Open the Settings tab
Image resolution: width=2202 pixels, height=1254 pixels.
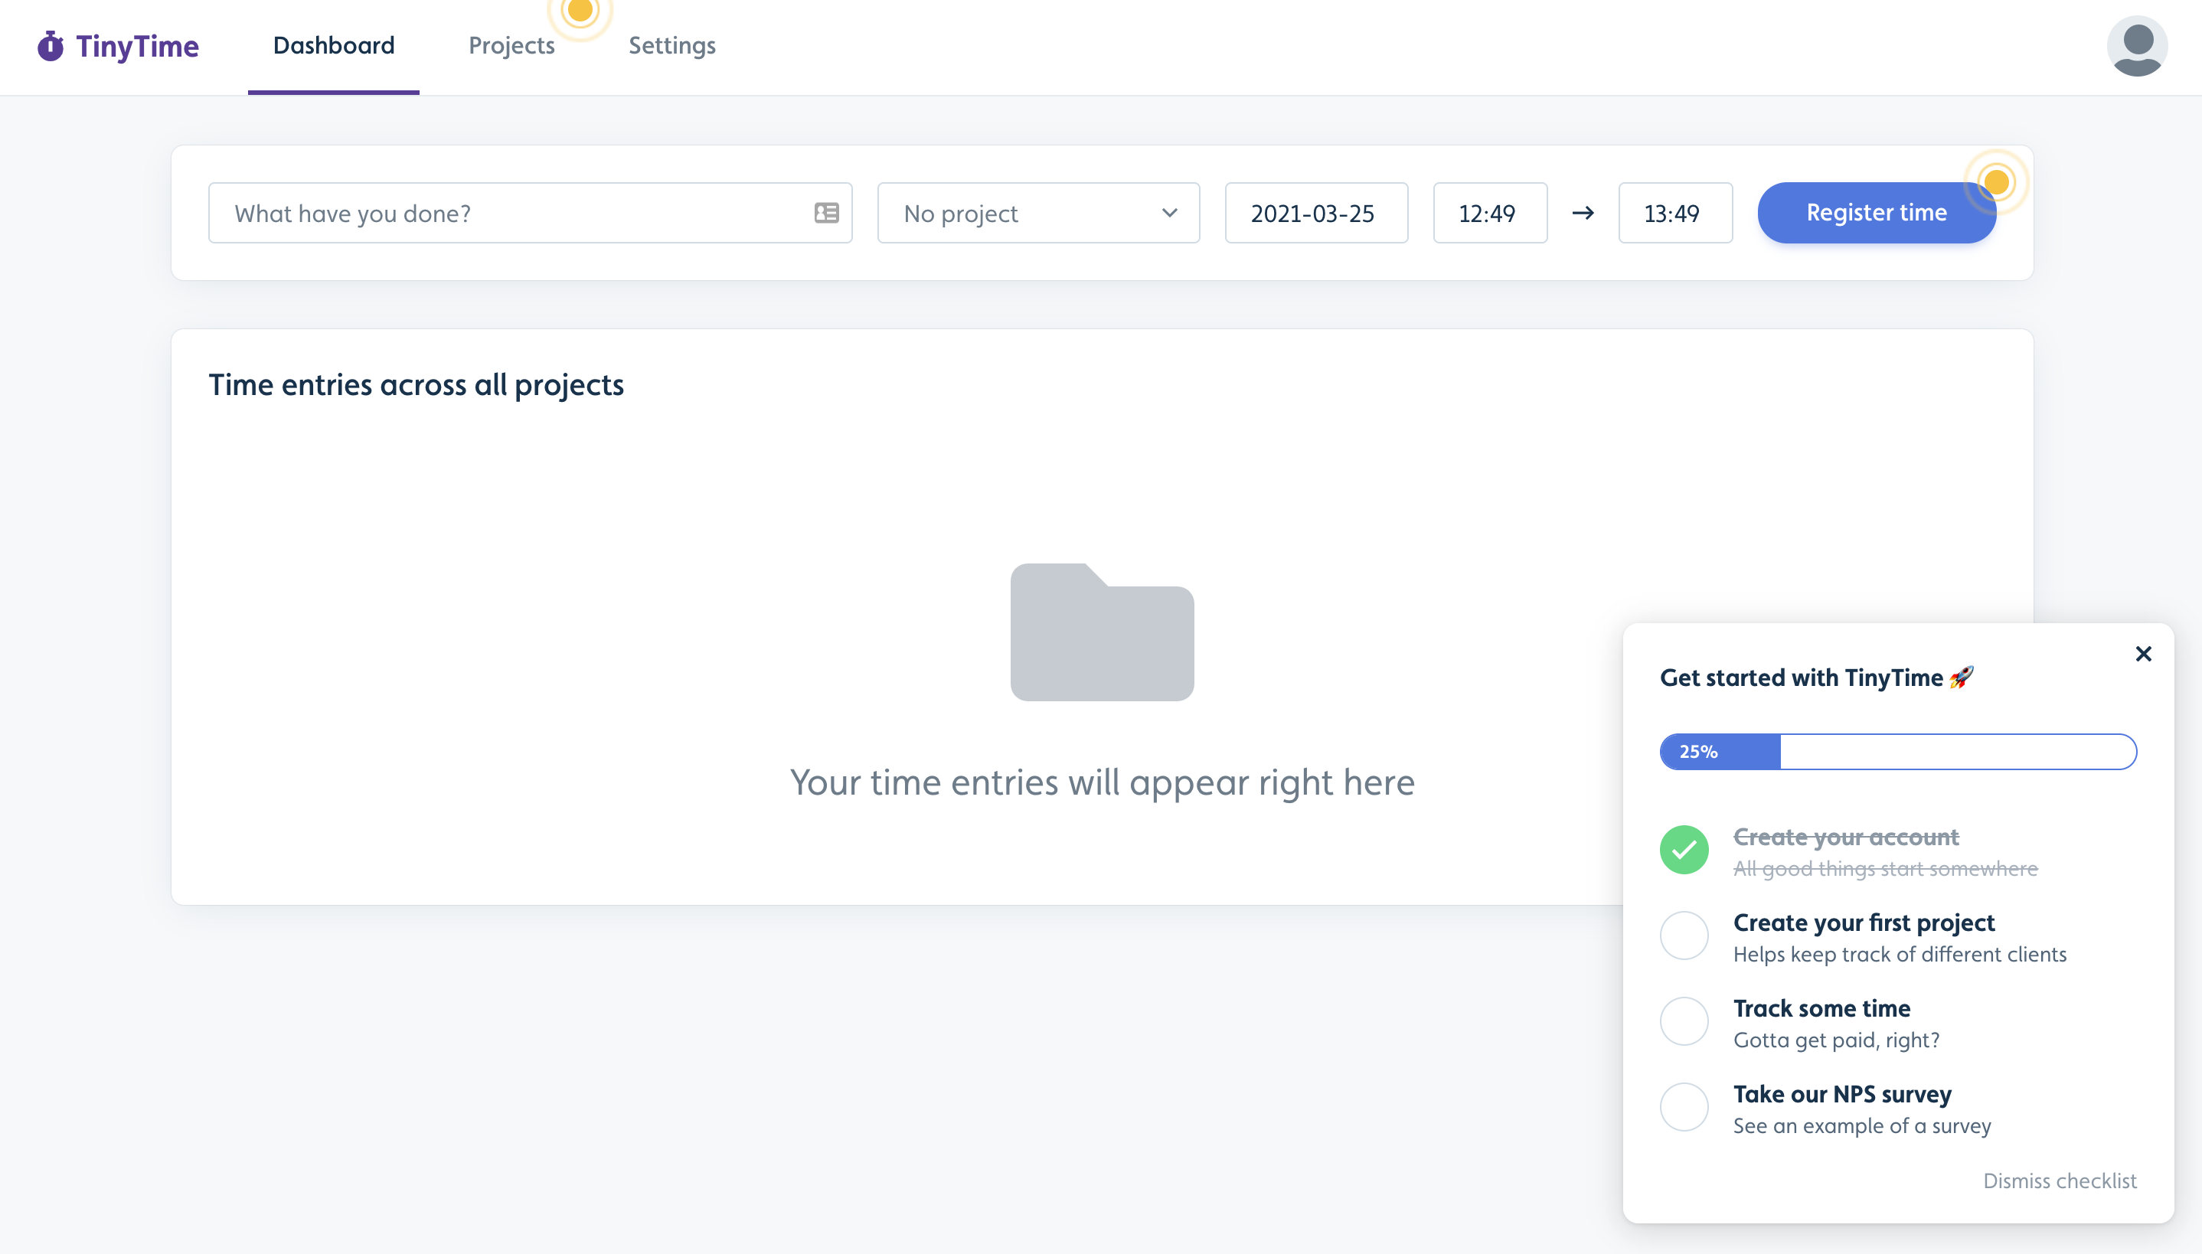point(671,46)
